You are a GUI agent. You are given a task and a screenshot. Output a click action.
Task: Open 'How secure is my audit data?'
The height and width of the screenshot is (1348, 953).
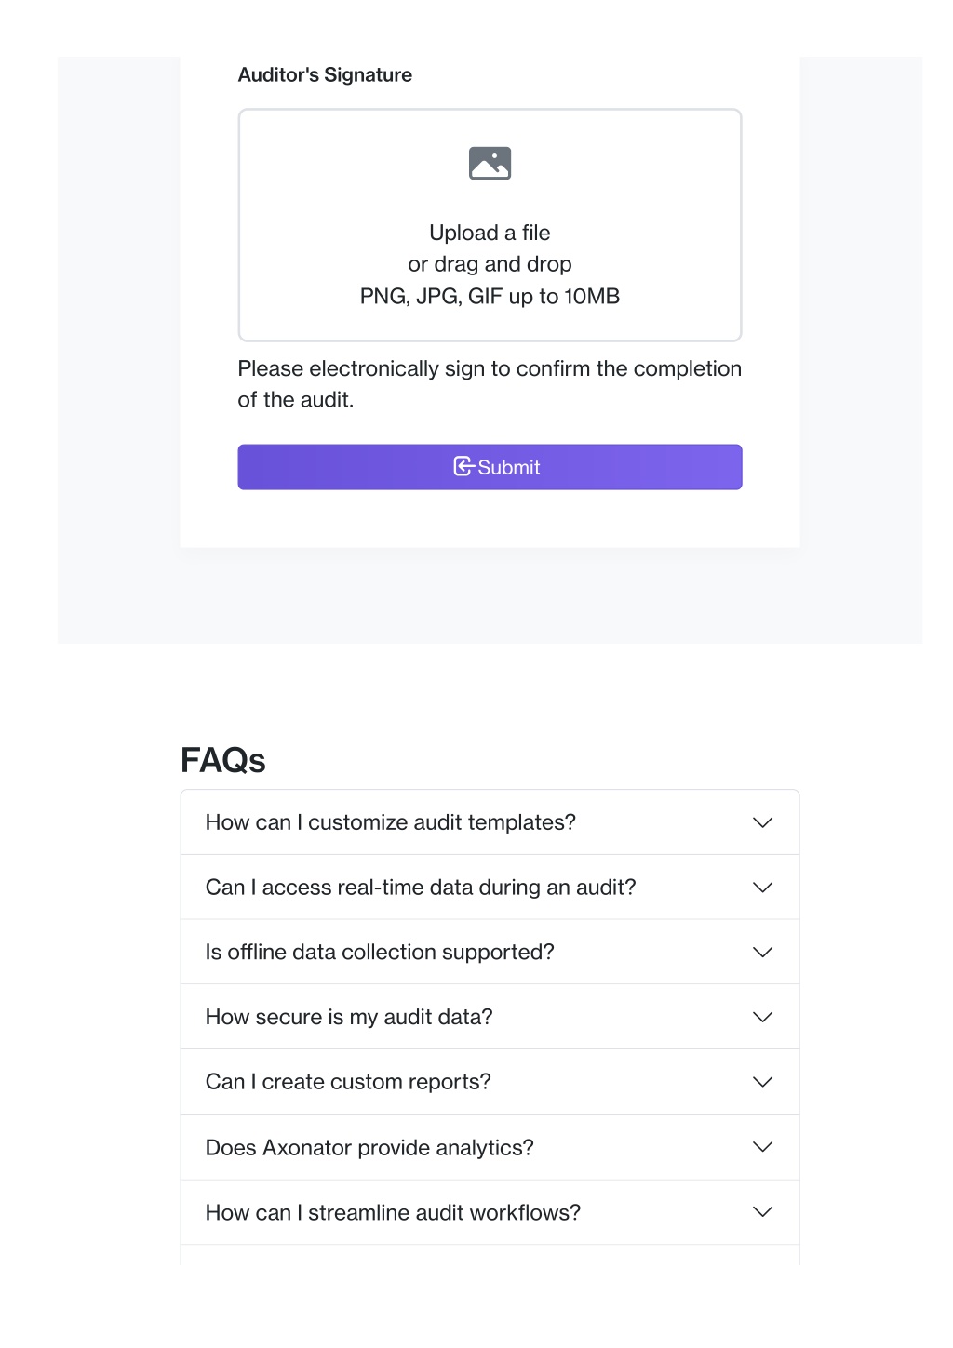490,1017
